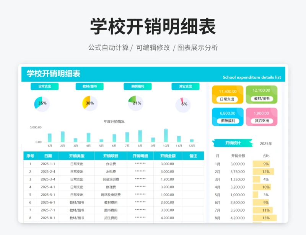
Task: Select the 教材费用 cell in row 6
Action: pyautogui.click(x=111, y=202)
